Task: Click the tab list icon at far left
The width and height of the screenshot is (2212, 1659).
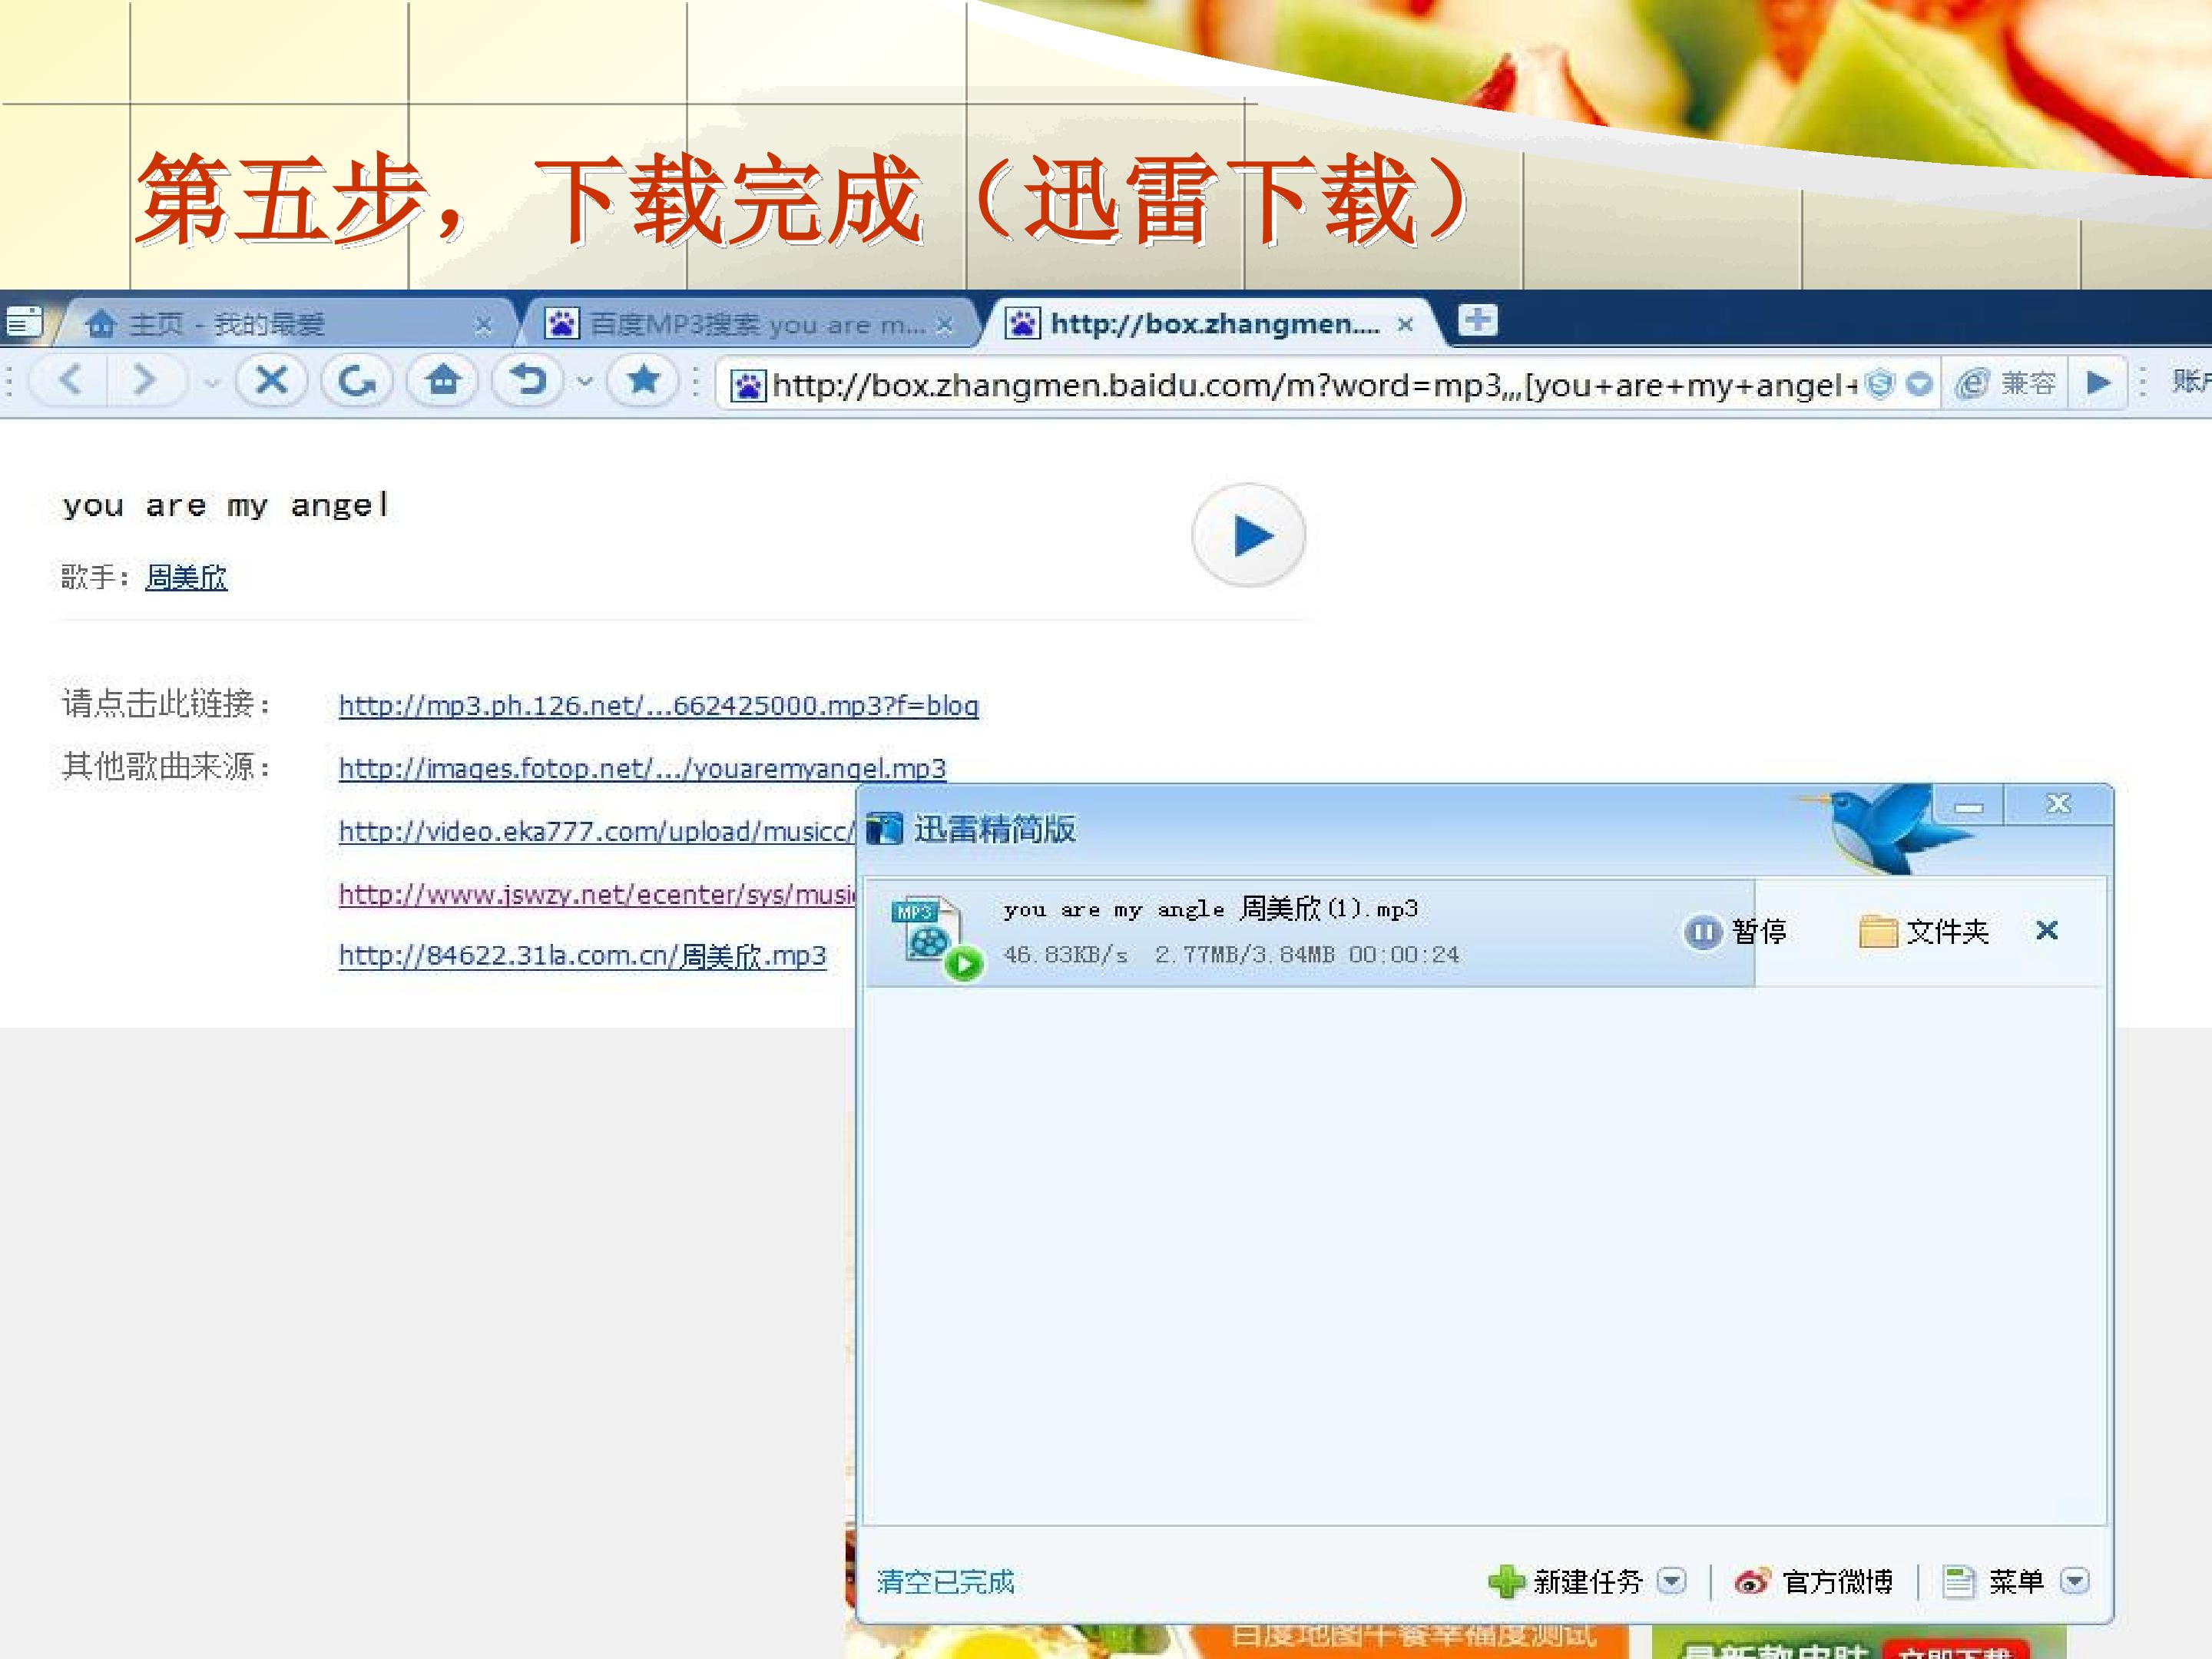Action: pos(24,322)
